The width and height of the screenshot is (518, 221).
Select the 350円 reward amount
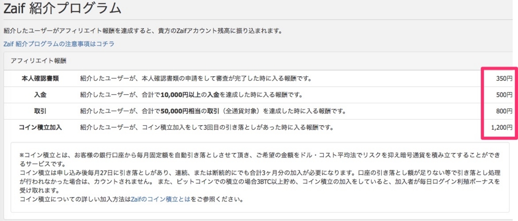(x=504, y=79)
